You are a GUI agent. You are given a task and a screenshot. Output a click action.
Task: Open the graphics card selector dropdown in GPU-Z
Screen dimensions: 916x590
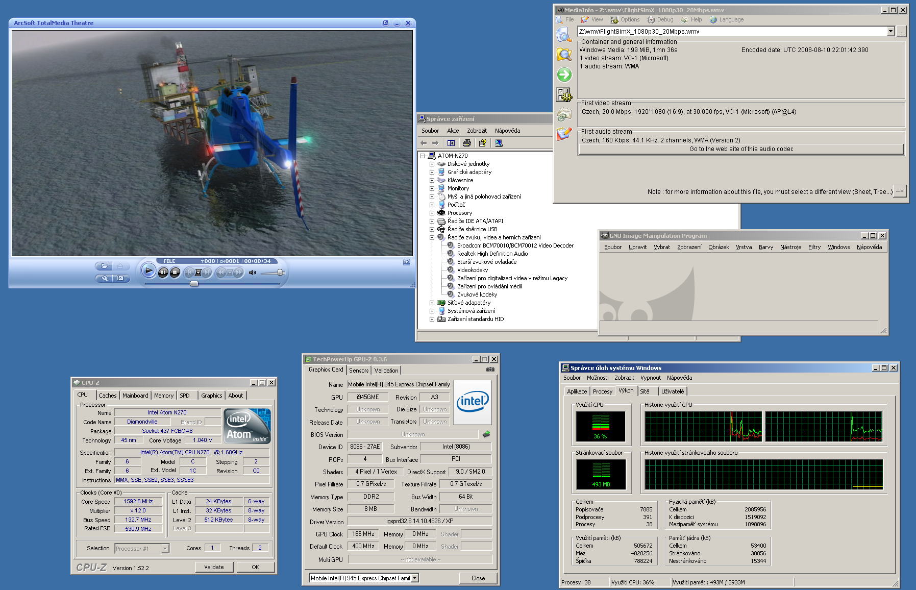[x=415, y=578]
